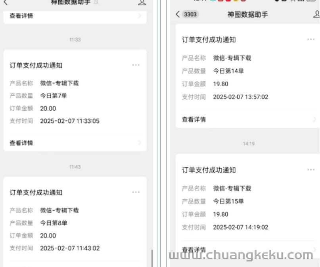Select the 今日第7单 quantity text
The height and width of the screenshot is (267, 320).
[x=53, y=96]
